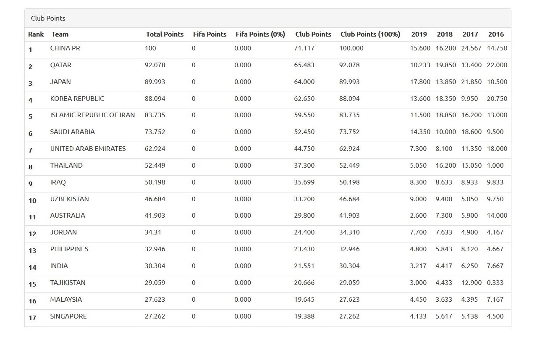
Task: Select ISLAMIC REPUBLIC OF IRAN team
Action: coord(92,115)
